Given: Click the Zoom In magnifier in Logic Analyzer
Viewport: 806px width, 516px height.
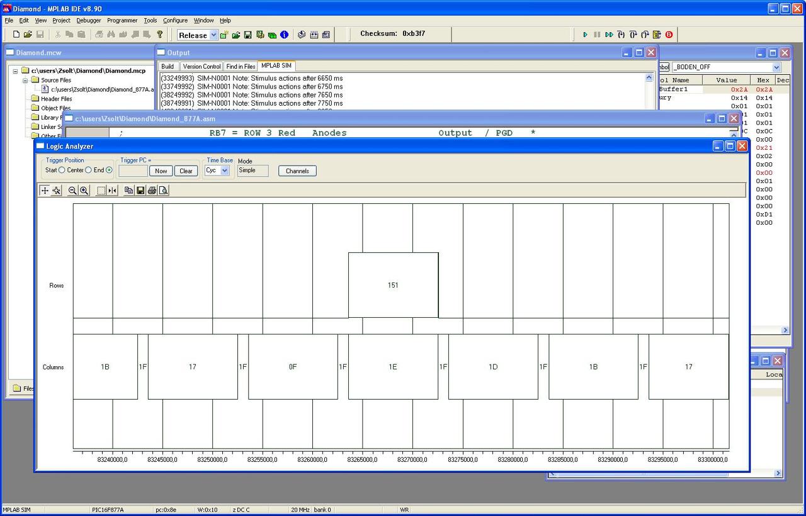Looking at the screenshot, I should (84, 190).
